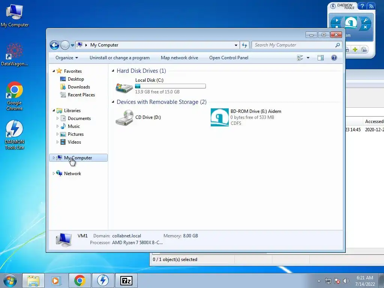Click the green plus add icon in gadget
The width and height of the screenshot is (384, 288).
click(x=355, y=50)
